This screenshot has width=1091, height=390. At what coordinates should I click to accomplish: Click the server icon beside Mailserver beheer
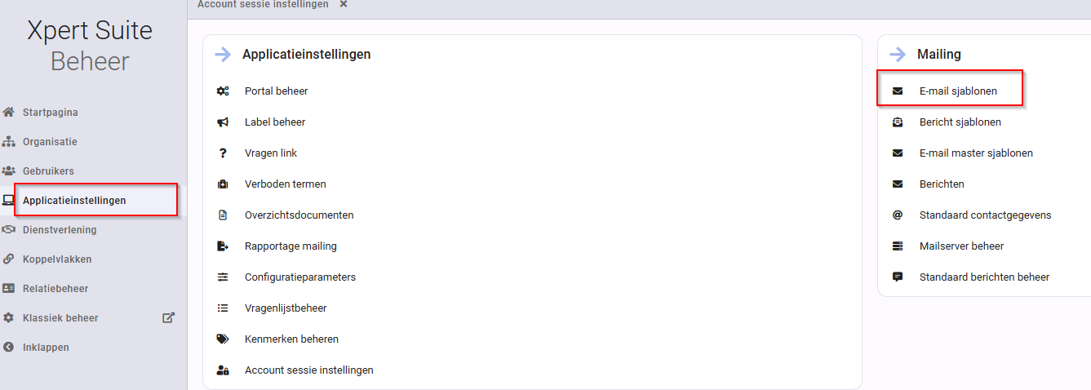click(x=898, y=246)
